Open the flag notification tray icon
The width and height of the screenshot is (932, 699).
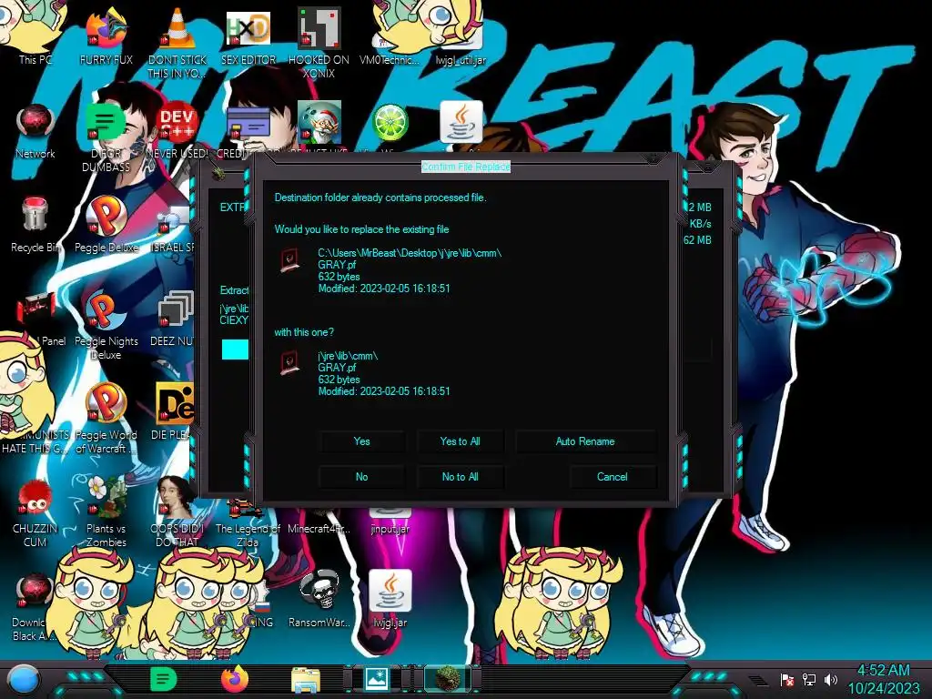coord(787,679)
